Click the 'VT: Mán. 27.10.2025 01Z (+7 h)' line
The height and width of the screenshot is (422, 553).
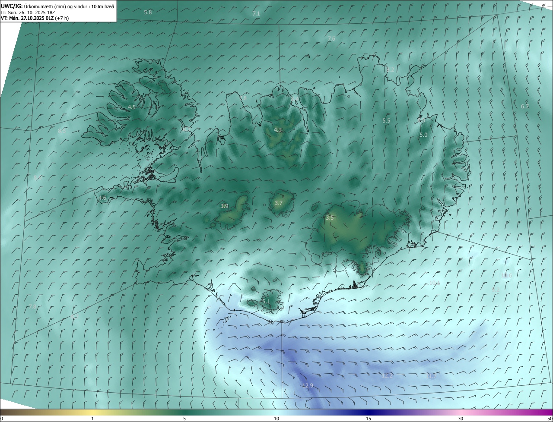[35, 18]
